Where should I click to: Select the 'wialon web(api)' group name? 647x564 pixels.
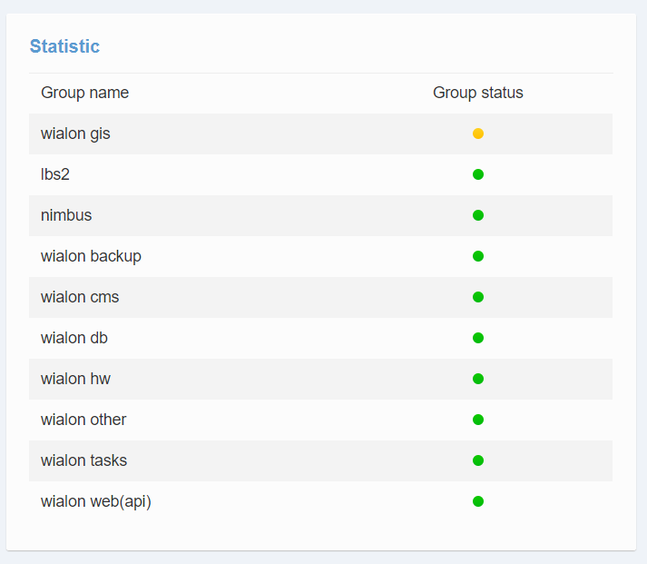pos(95,501)
